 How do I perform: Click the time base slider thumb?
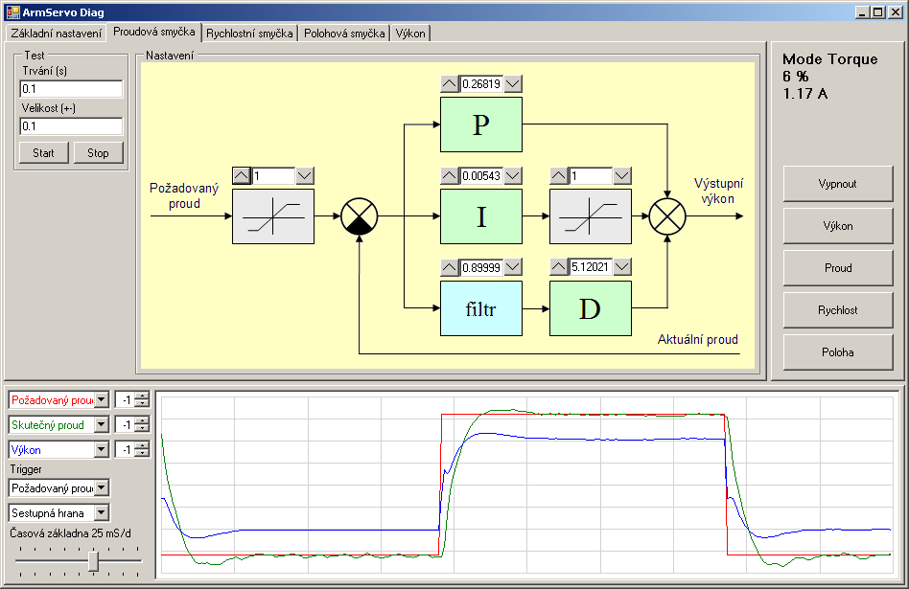pyautogui.click(x=93, y=561)
